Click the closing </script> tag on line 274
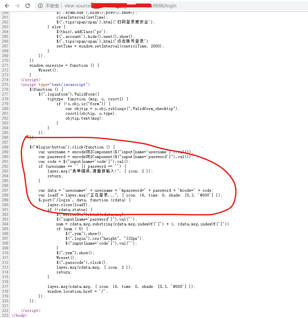This screenshot has width=308, height=318. pos(30,80)
